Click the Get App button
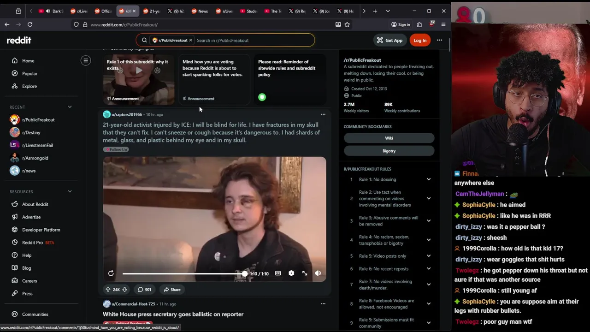590x332 pixels. pyautogui.click(x=389, y=40)
